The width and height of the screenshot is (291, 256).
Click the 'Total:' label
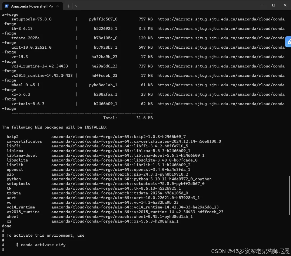110,118
